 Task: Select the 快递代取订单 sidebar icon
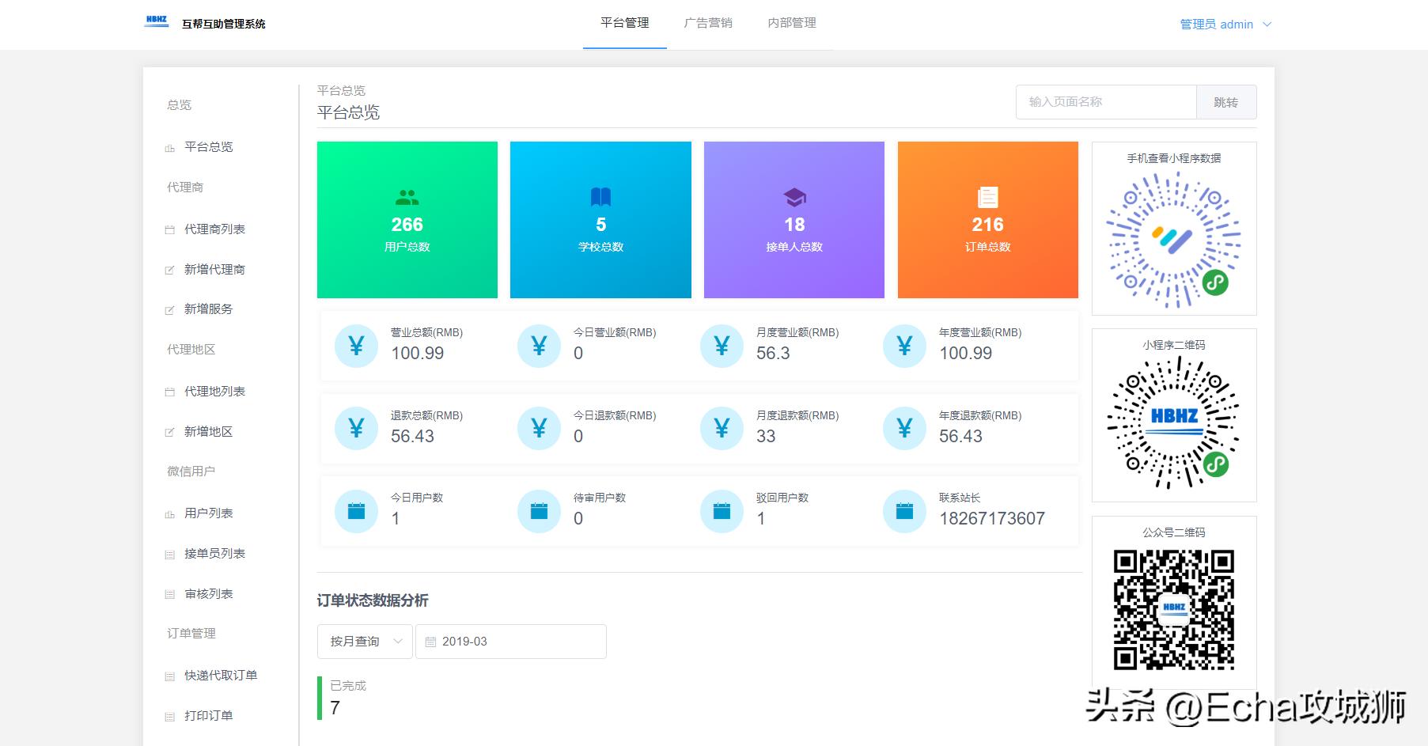(x=169, y=675)
